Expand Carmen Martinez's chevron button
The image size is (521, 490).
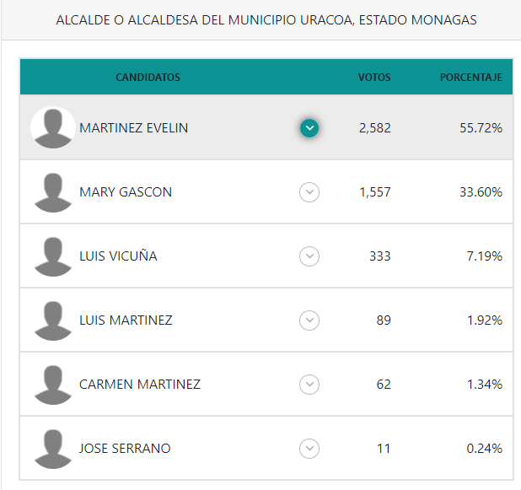pos(309,385)
